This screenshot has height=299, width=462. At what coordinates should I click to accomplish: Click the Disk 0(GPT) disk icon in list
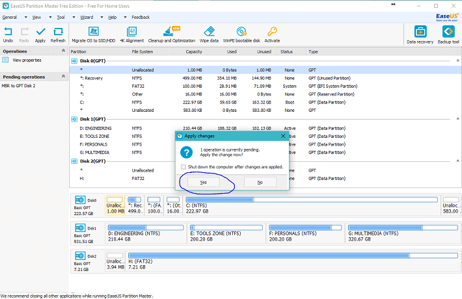(74, 61)
